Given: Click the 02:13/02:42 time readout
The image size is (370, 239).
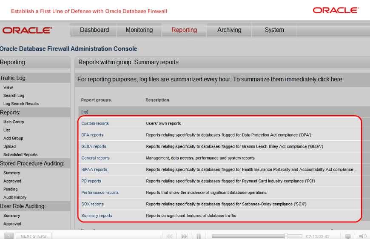Looking at the screenshot, I should 318,236.
